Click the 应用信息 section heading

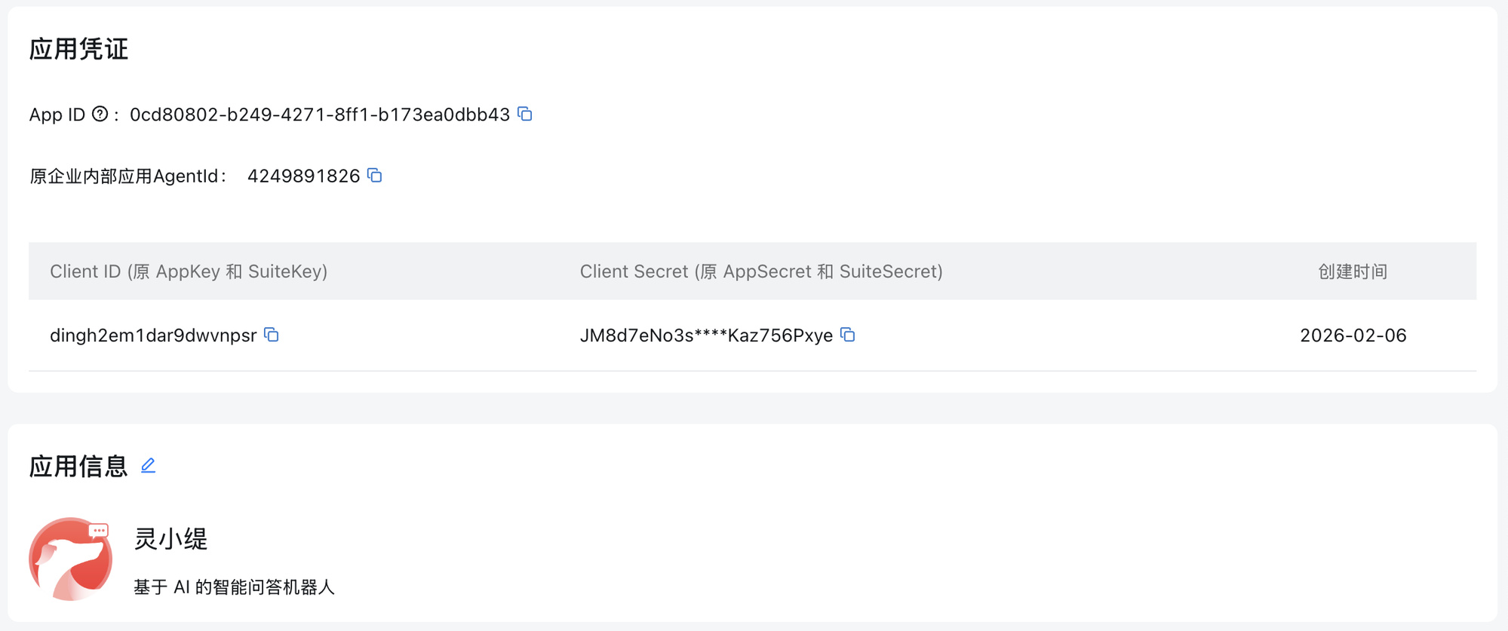click(x=78, y=467)
